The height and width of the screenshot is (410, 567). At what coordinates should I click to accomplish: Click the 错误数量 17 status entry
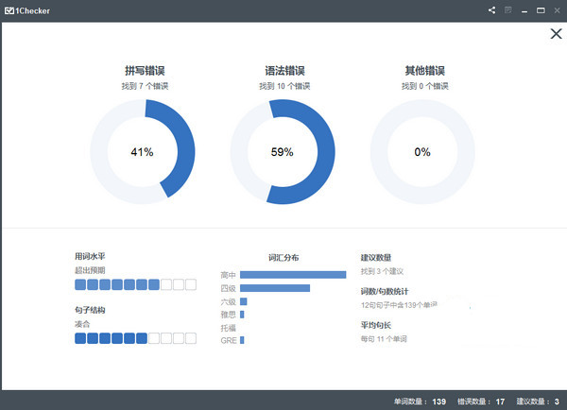pos(481,401)
